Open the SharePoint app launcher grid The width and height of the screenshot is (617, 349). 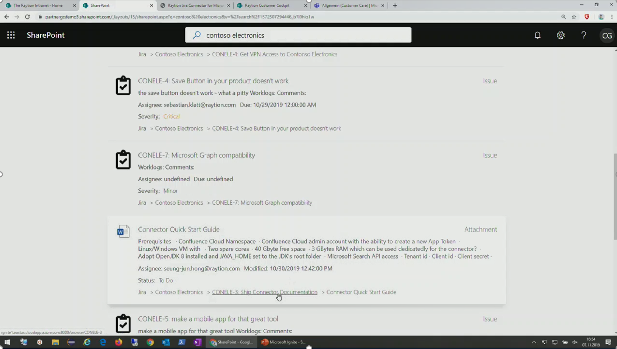click(11, 35)
